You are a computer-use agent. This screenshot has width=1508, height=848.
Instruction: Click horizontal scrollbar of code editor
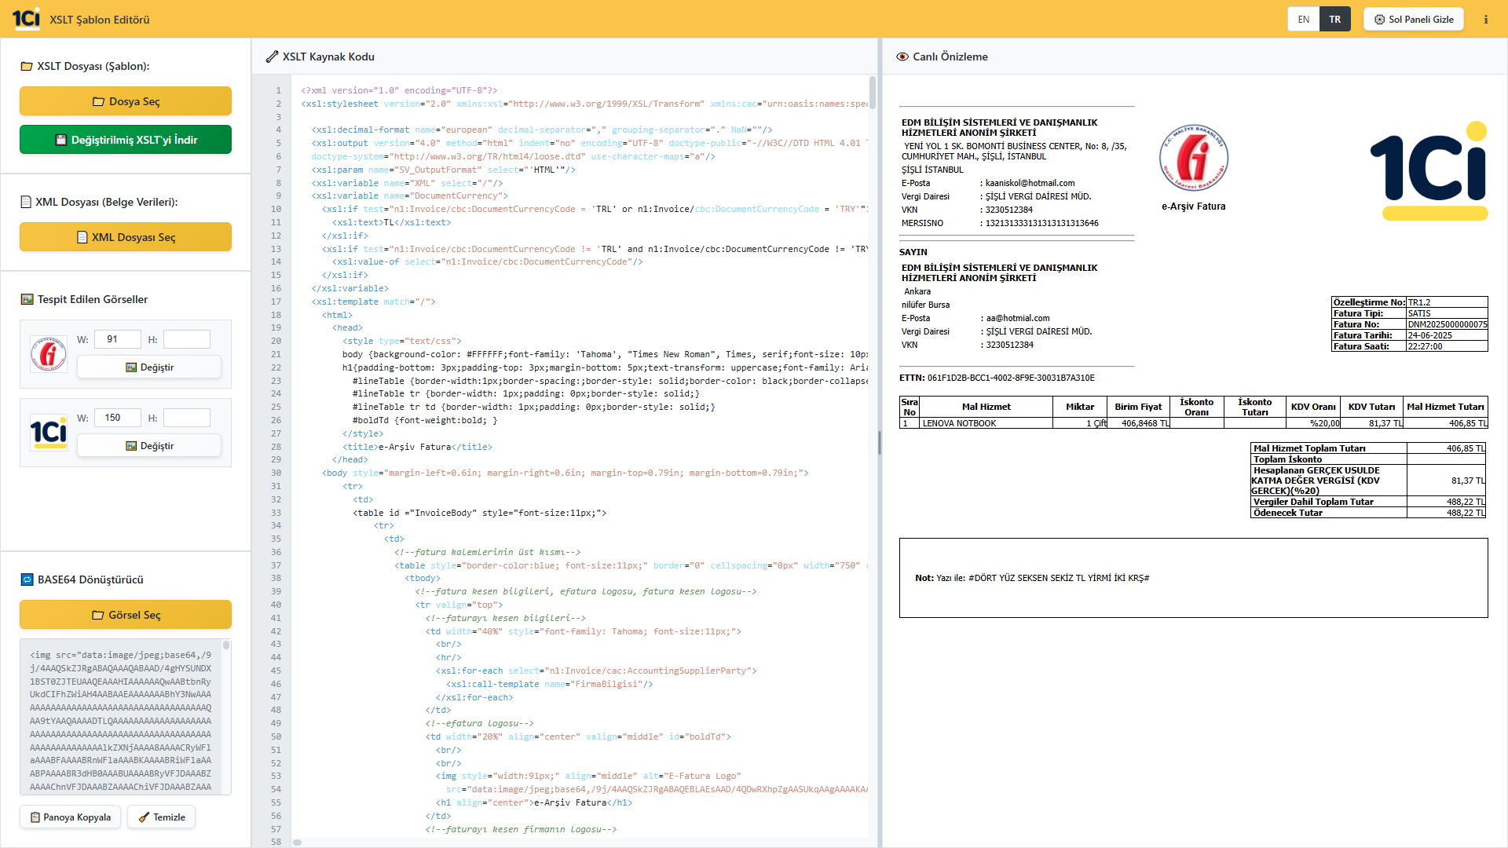pos(298,843)
